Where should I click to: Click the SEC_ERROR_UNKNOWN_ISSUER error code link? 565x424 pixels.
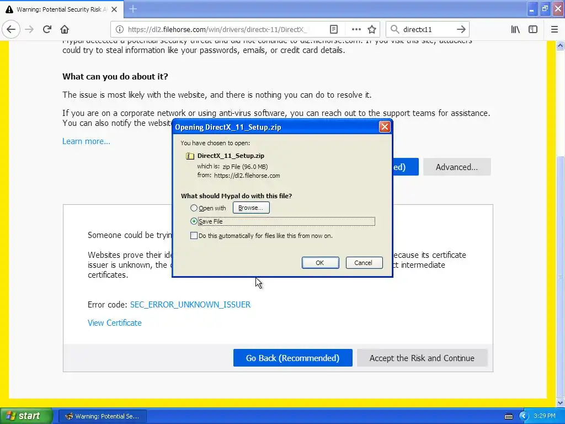point(190,305)
